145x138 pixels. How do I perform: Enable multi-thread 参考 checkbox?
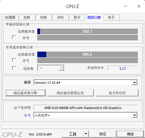(x=14, y=60)
